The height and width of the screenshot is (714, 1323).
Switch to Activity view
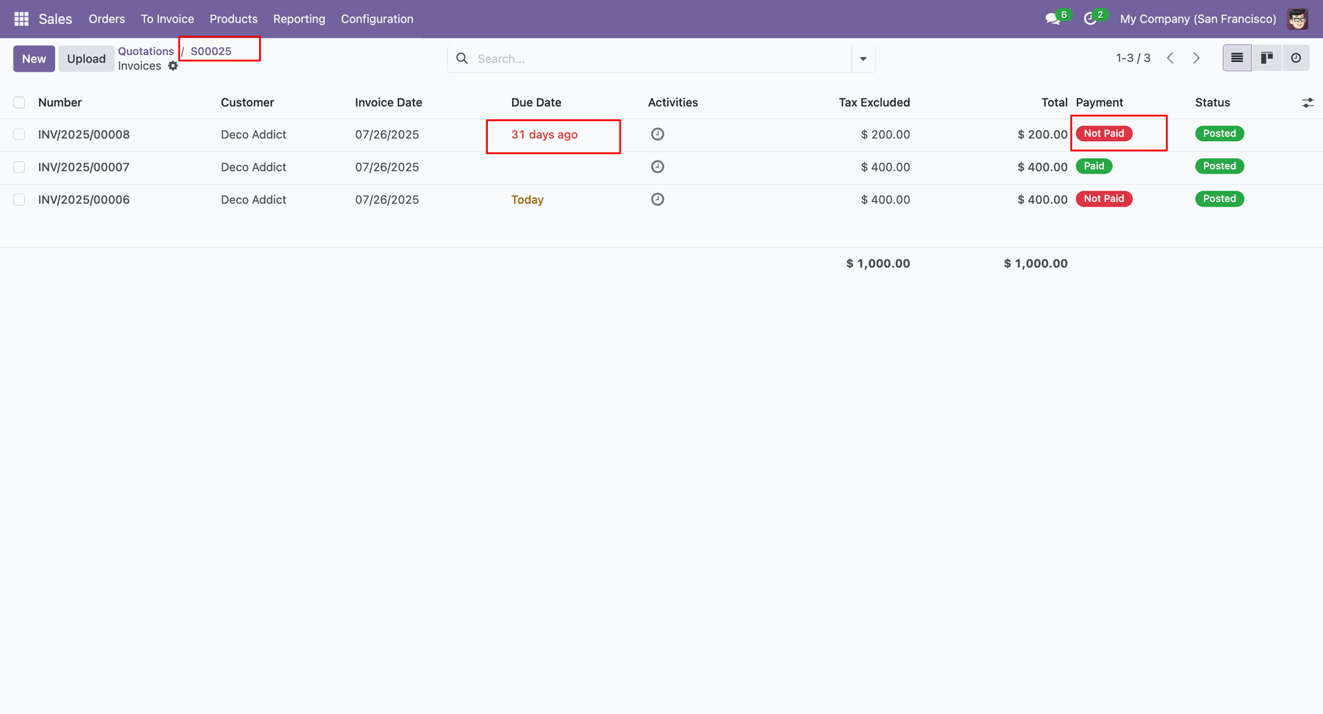(x=1295, y=58)
